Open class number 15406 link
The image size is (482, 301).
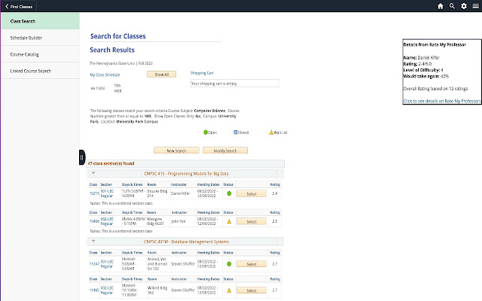(94, 221)
